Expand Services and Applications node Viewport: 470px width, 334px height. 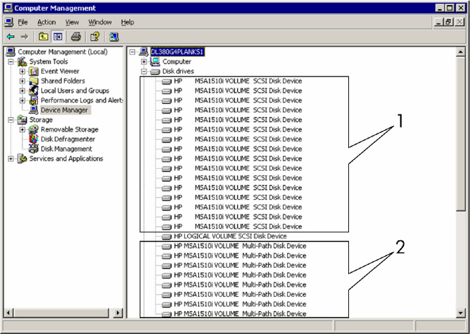(x=11, y=158)
